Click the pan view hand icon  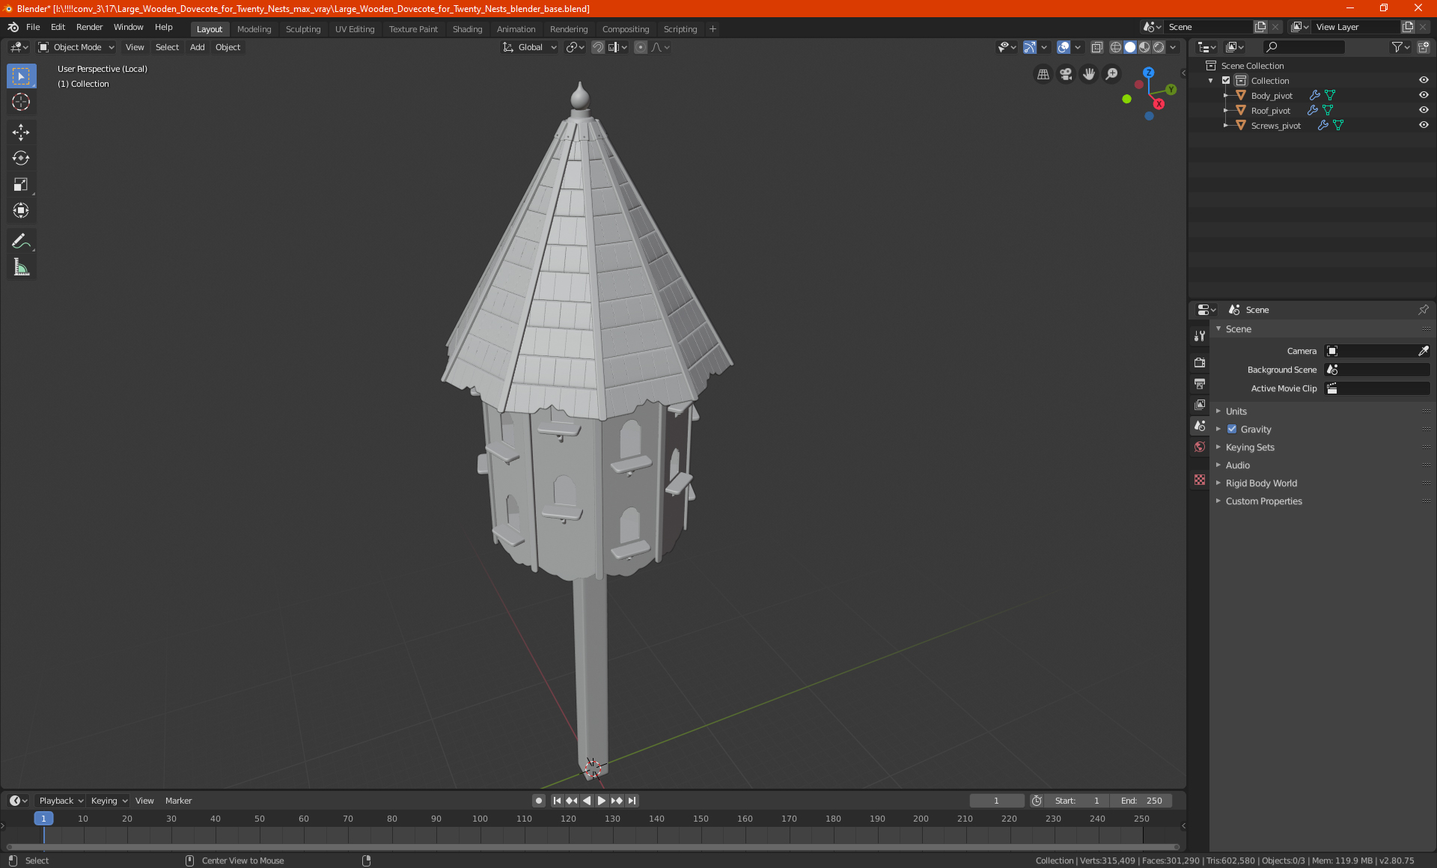(1089, 74)
